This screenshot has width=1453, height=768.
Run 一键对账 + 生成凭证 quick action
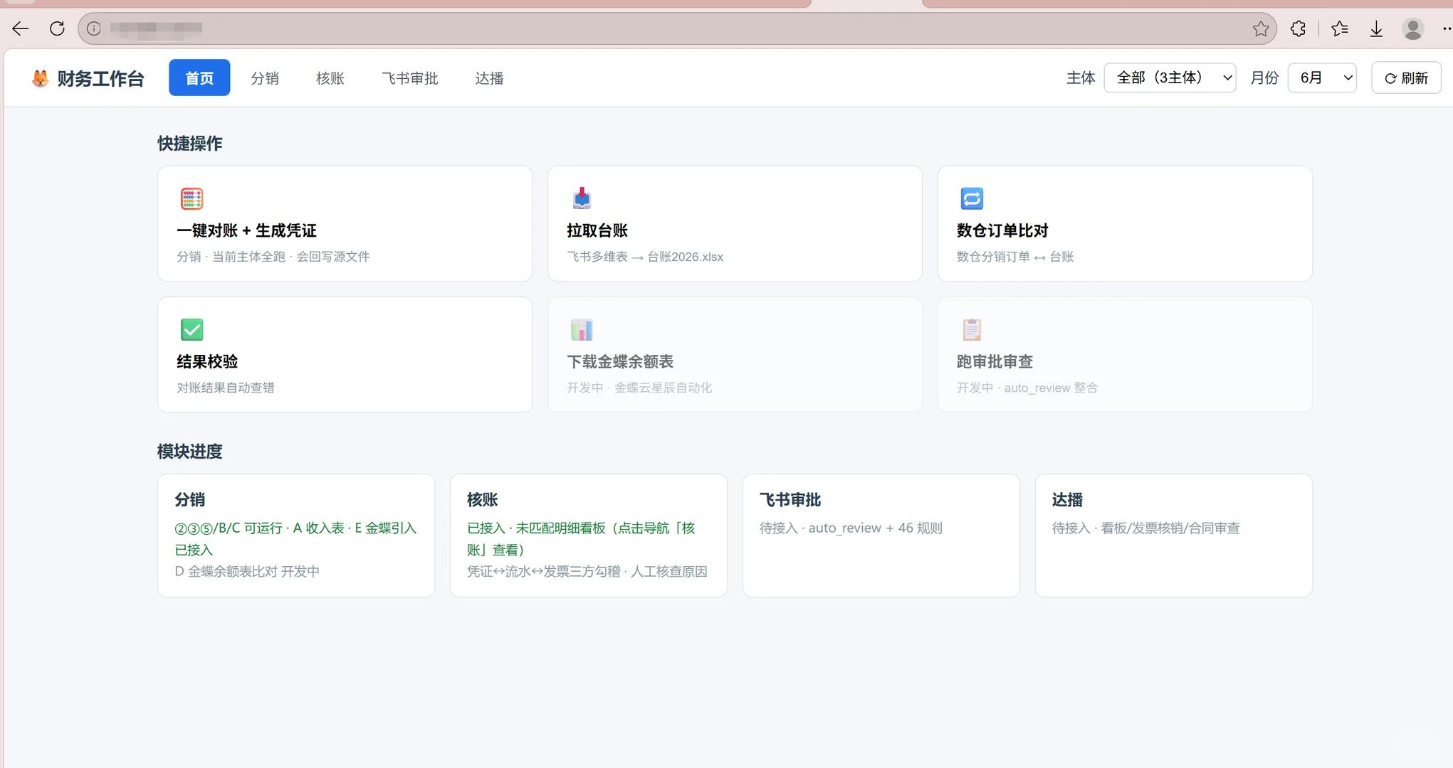(x=345, y=223)
